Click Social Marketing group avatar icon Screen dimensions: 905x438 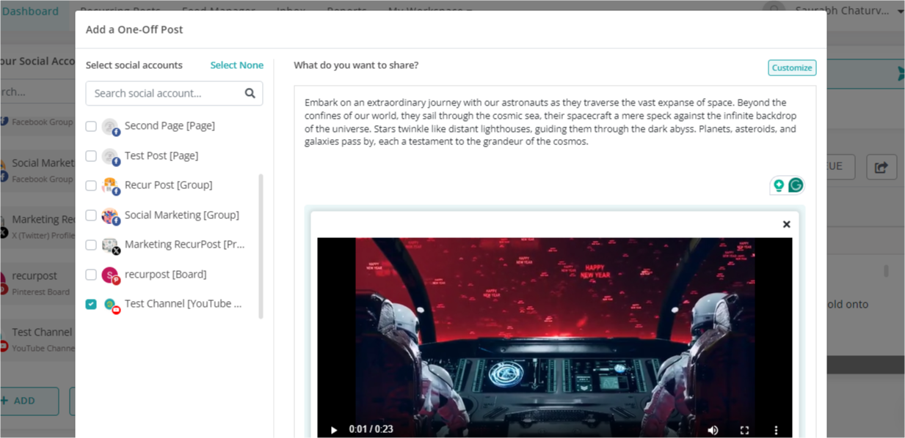[x=110, y=215]
